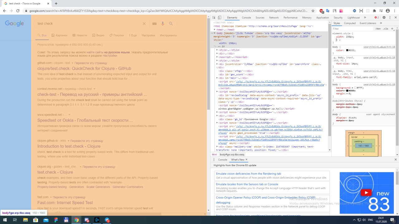
Task: Open a new browser tab
Action: point(56,3)
